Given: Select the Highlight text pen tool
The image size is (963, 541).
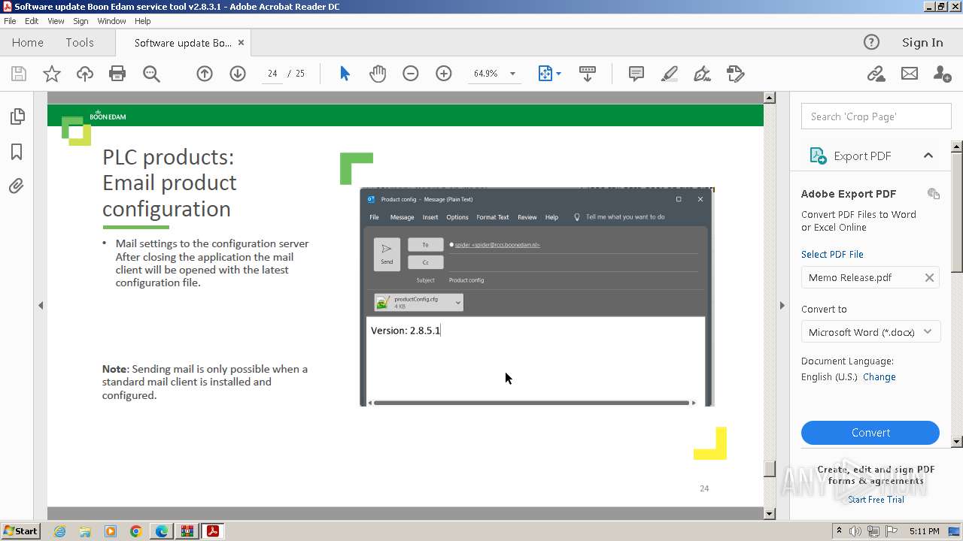Looking at the screenshot, I should [x=669, y=74].
